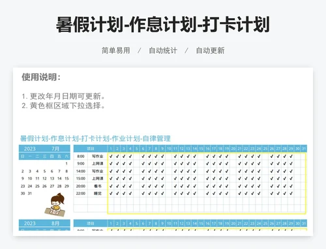
Task: Open the empty day 10 cell in the 9:00 row
Action: pyautogui.click(x=169, y=164)
